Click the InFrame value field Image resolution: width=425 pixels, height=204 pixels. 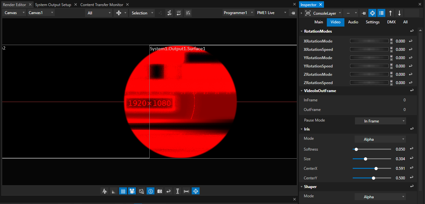pos(404,100)
